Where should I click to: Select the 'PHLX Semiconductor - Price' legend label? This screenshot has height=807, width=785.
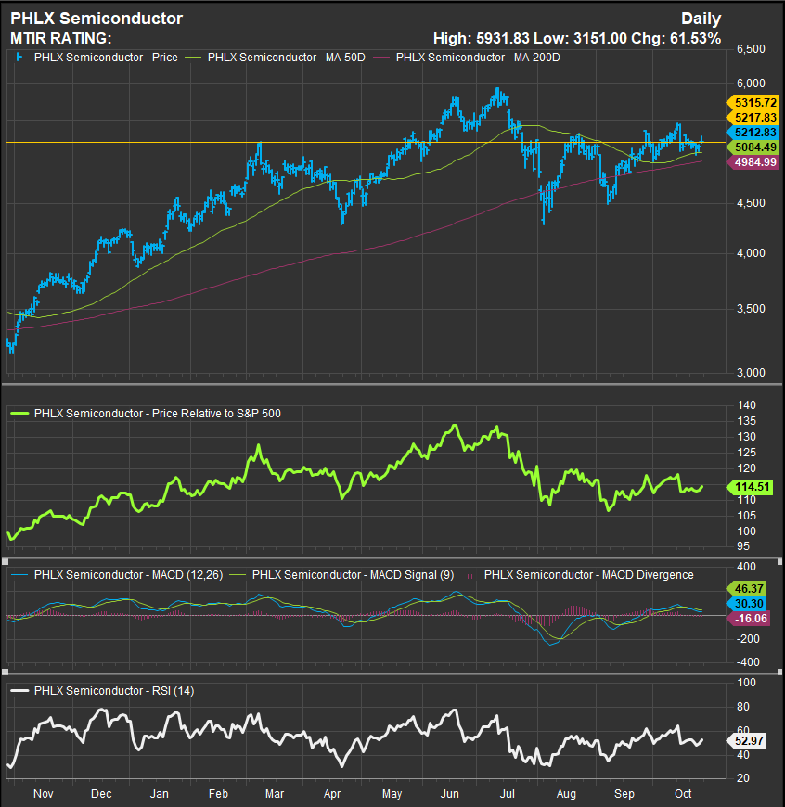tap(106, 58)
